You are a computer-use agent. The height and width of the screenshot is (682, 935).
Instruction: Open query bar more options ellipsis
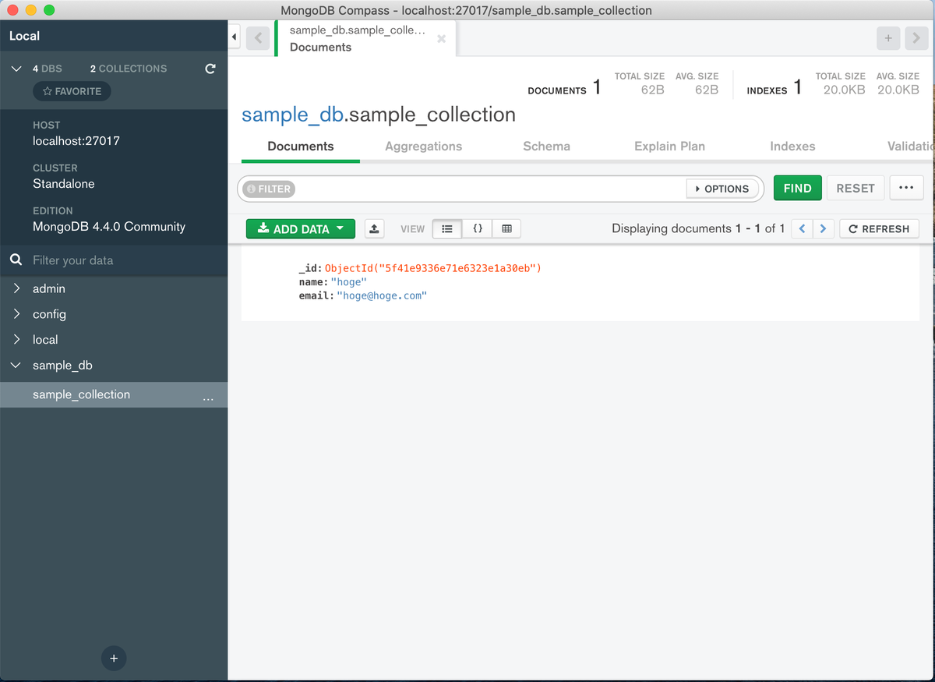906,188
